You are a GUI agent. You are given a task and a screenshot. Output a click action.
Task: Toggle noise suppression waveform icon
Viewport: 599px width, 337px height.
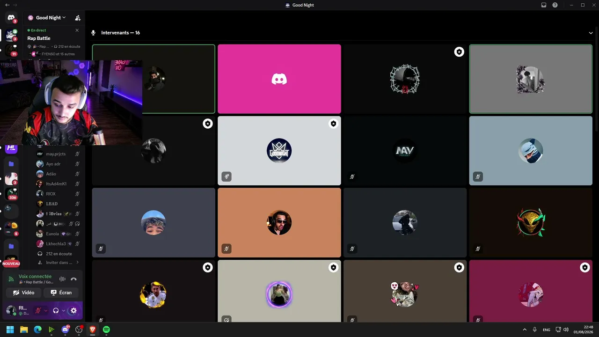coord(62,279)
